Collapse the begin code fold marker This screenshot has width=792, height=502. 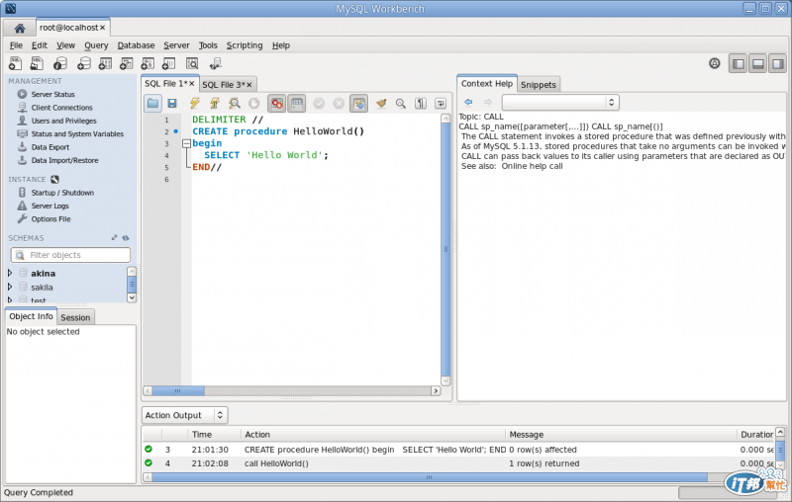(186, 143)
